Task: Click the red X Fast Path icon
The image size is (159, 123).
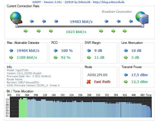Action: [89, 82]
